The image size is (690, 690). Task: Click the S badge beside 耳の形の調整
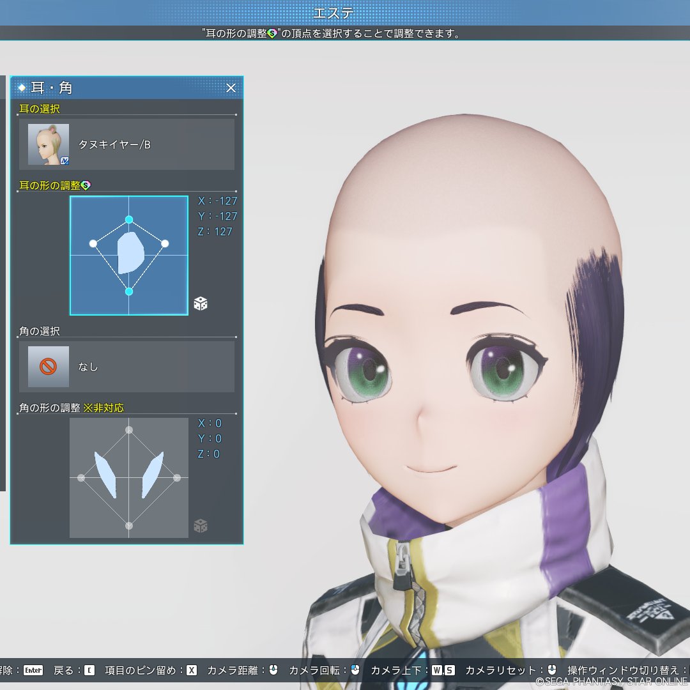86,186
